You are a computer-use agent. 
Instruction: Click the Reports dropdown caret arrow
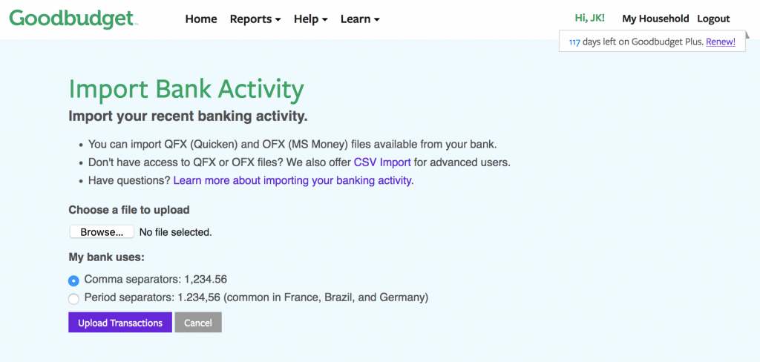pos(278,20)
